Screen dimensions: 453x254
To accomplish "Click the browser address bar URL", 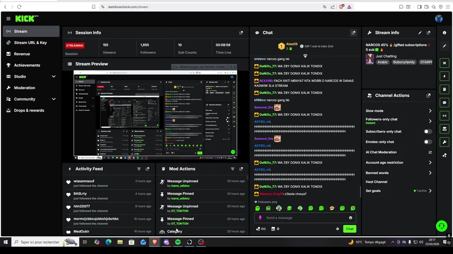I will click(128, 7).
